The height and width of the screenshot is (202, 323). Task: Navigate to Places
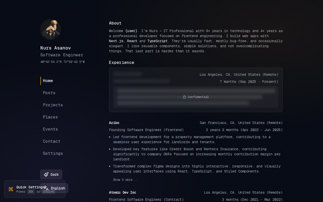click(x=50, y=117)
